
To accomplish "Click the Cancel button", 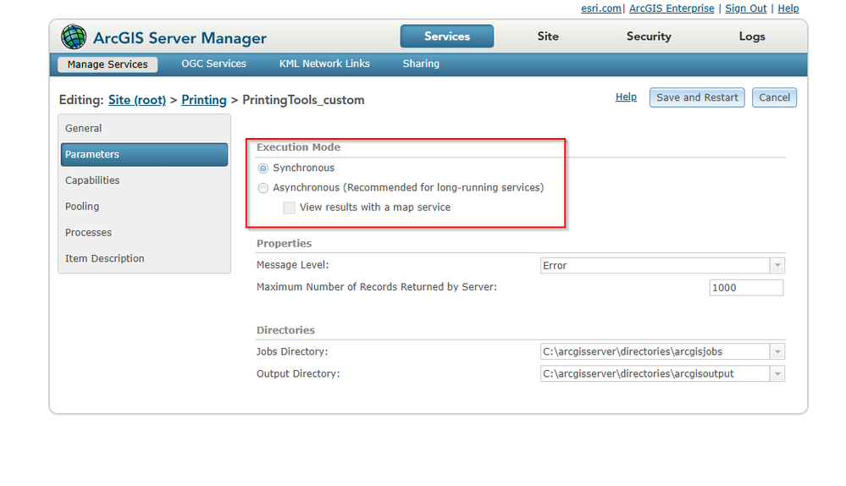I will (774, 97).
